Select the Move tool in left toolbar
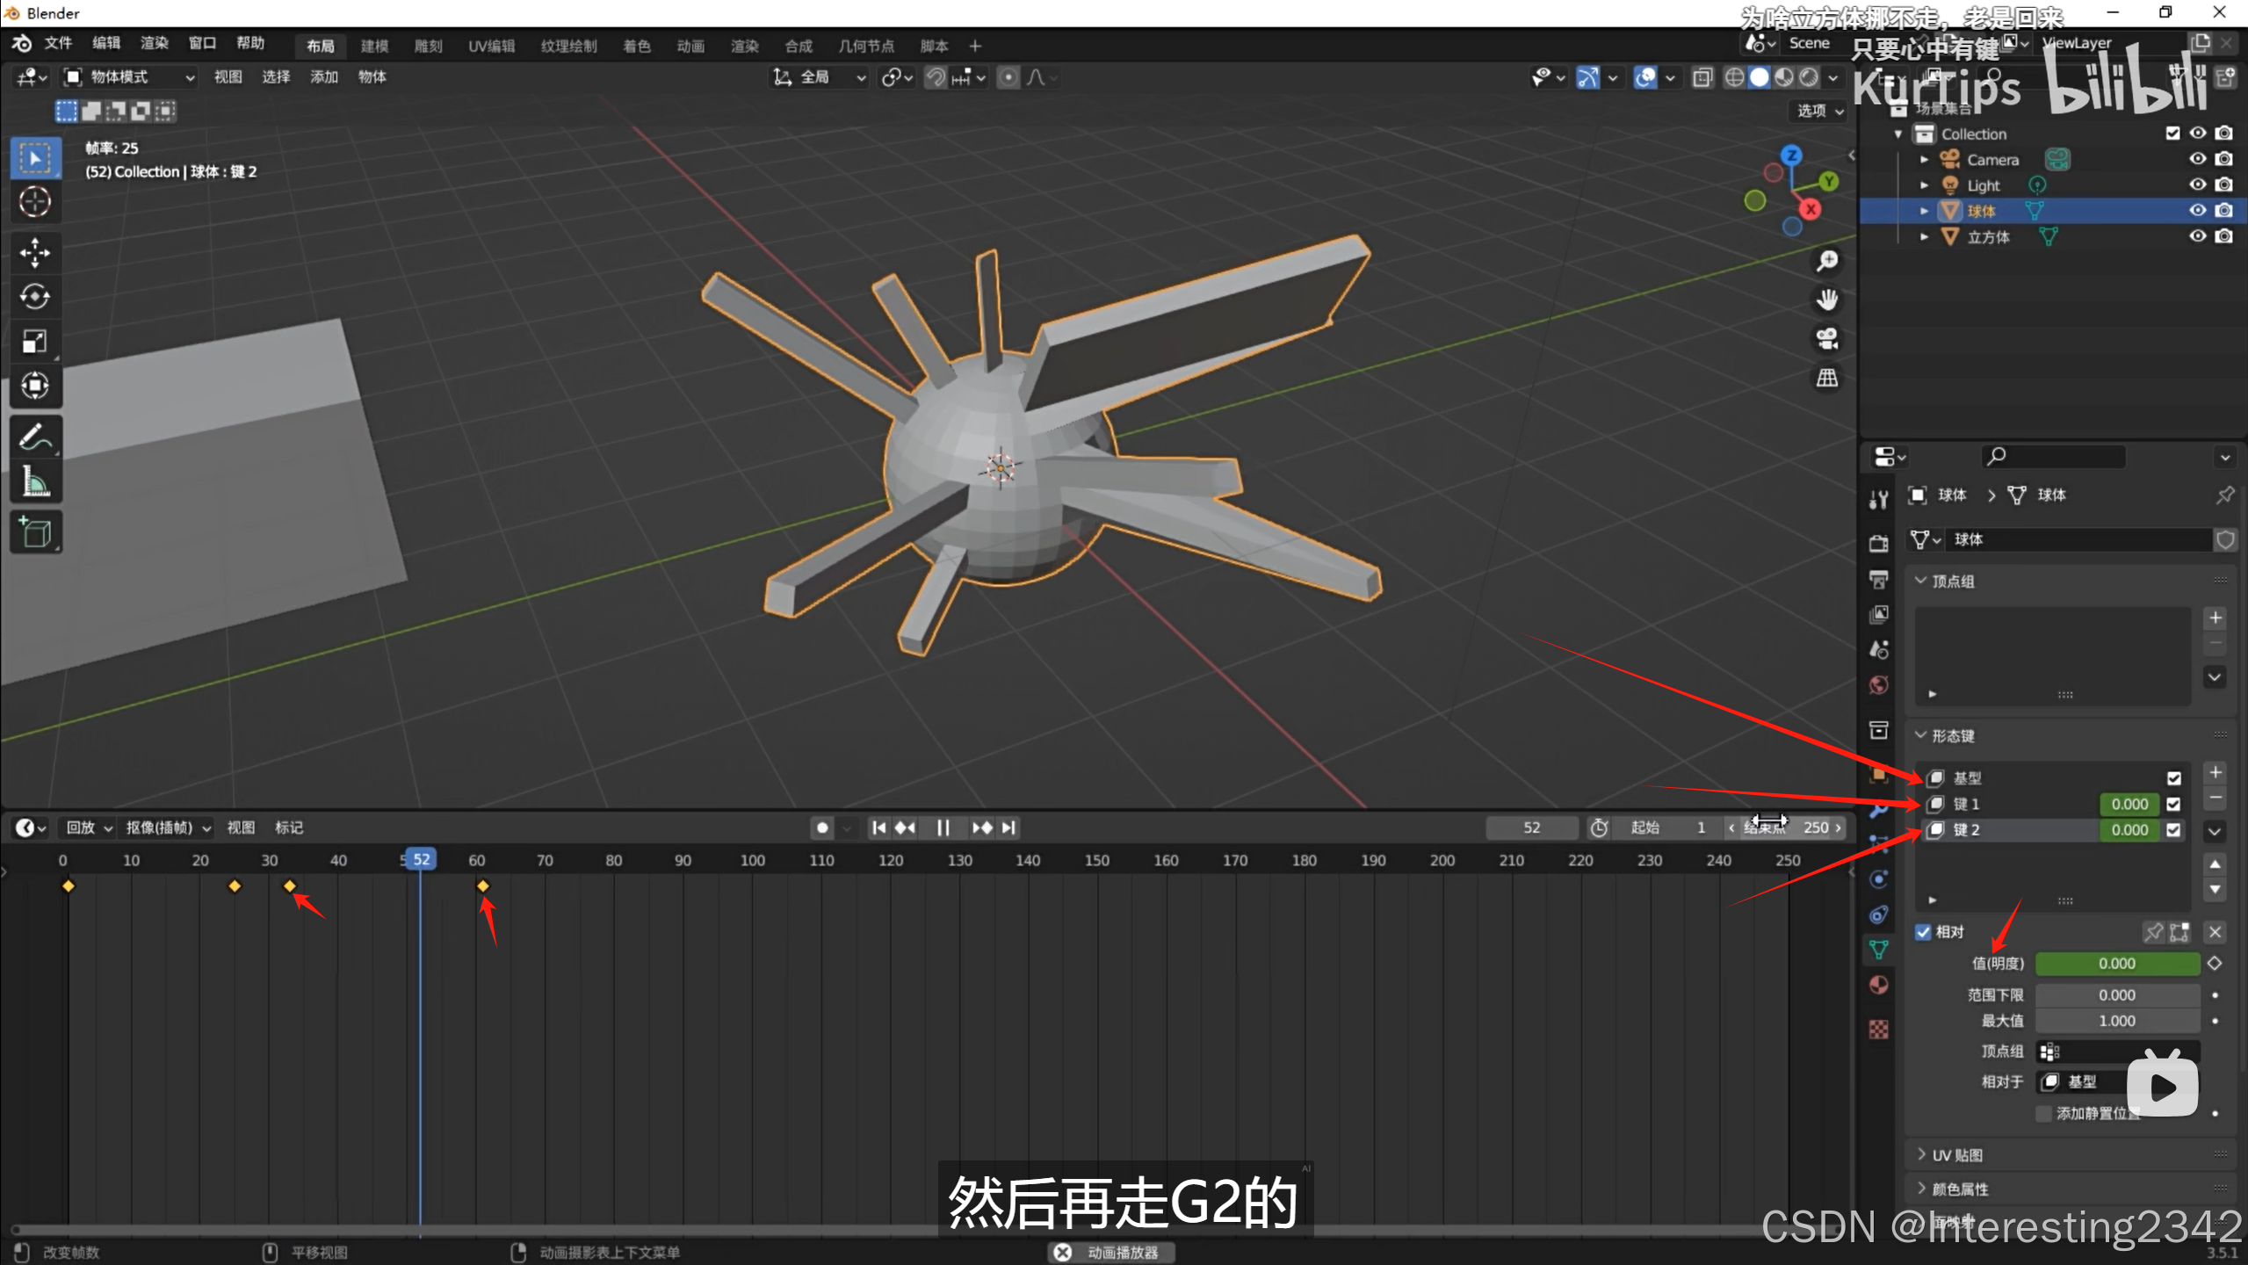The width and height of the screenshot is (2248, 1265). point(35,253)
